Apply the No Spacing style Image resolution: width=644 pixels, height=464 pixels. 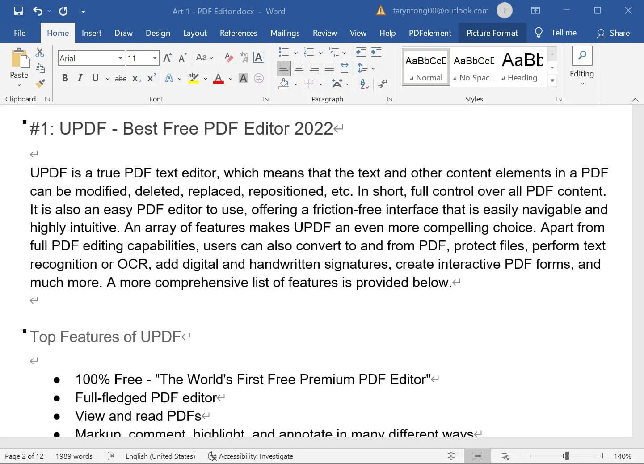(474, 67)
